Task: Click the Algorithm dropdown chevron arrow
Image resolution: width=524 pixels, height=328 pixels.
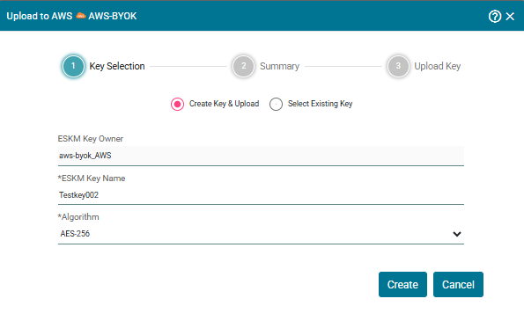Action: (x=457, y=234)
